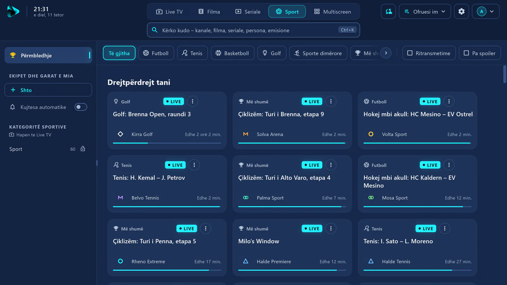
Task: Open three-dot menu on Milo's Window card
Action: 331,228
